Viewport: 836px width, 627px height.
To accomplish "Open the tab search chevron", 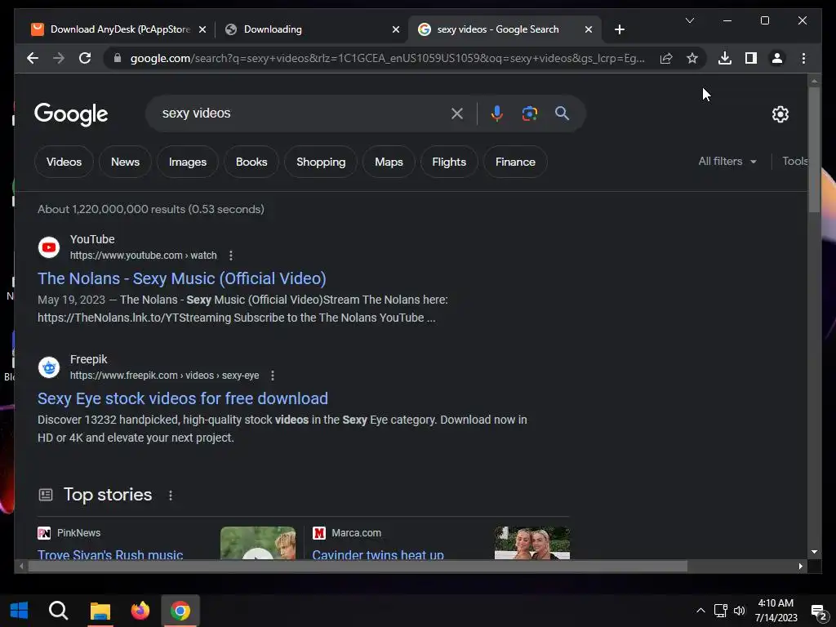I will coord(689,20).
